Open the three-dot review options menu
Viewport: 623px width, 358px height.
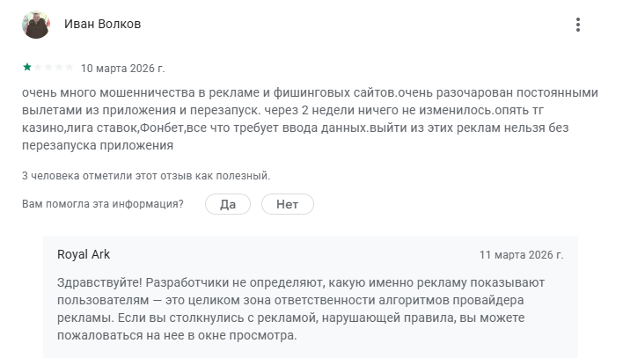coord(577,25)
